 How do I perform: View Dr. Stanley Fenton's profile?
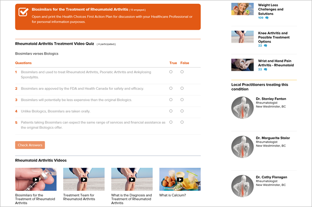pyautogui.click(x=271, y=99)
